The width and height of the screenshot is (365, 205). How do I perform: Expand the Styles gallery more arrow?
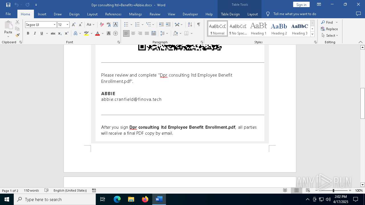pyautogui.click(x=312, y=34)
